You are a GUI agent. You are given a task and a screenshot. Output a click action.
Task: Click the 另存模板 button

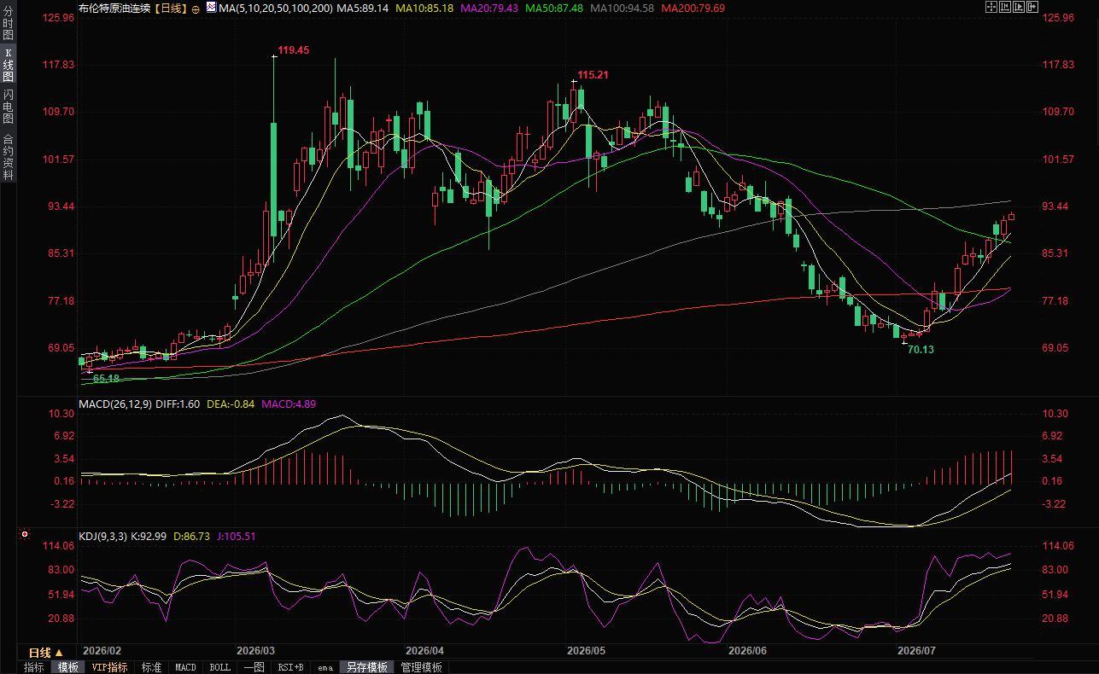point(366,667)
